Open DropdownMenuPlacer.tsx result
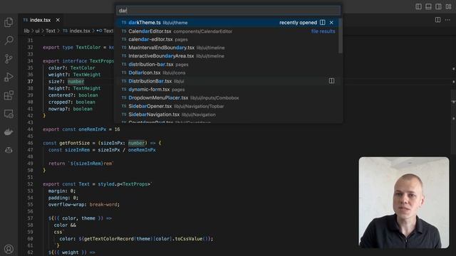This screenshot has height=256, width=456. click(x=227, y=98)
